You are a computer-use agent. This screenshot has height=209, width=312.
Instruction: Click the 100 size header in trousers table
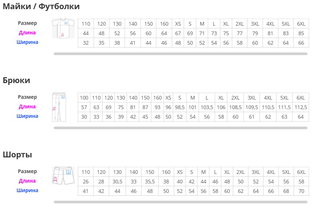tap(84, 98)
